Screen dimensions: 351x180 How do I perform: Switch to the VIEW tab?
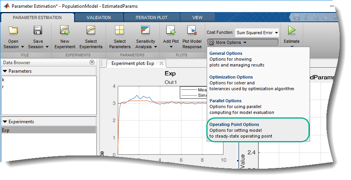197,17
